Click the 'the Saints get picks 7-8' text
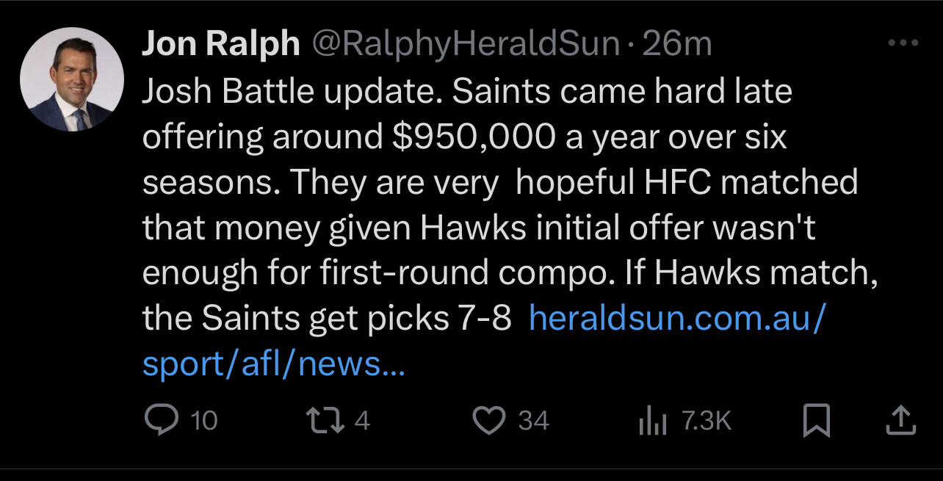This screenshot has height=481, width=943. 326,319
